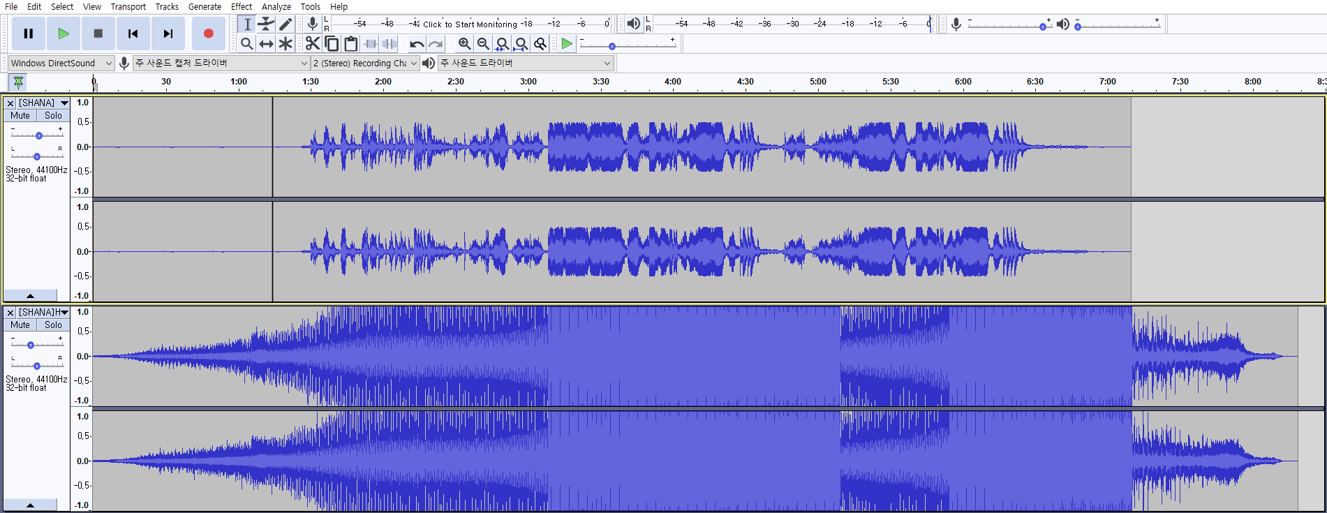Select the Envelope tool
The image size is (1327, 513).
pyautogui.click(x=266, y=24)
